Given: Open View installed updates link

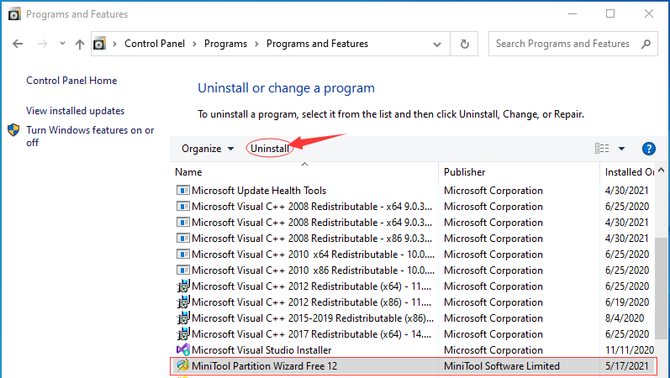Looking at the screenshot, I should pos(75,111).
